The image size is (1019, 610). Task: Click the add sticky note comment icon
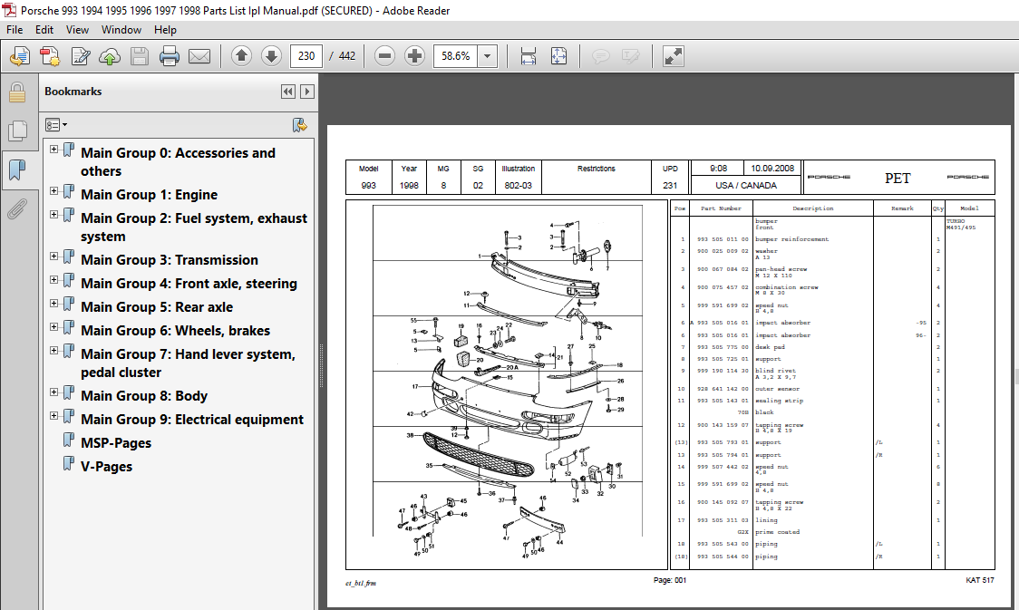click(x=600, y=56)
